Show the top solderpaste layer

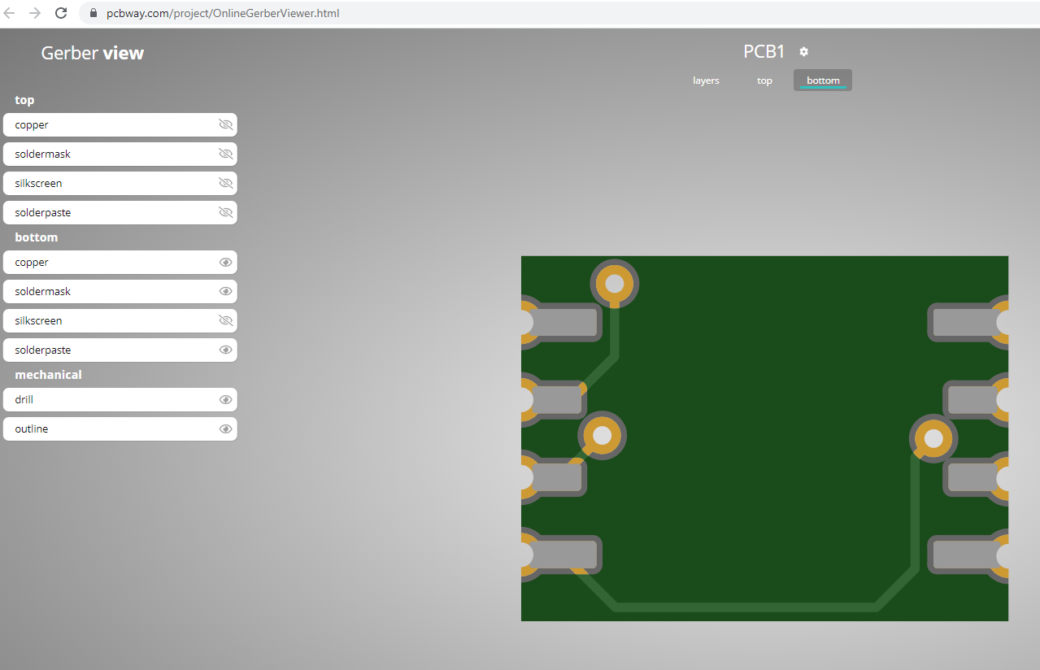[225, 213]
